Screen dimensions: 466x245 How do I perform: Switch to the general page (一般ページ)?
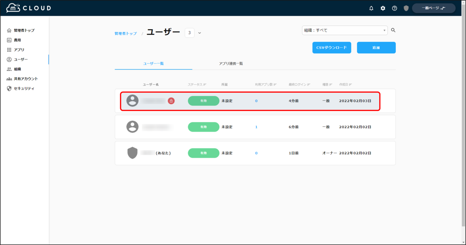point(433,8)
